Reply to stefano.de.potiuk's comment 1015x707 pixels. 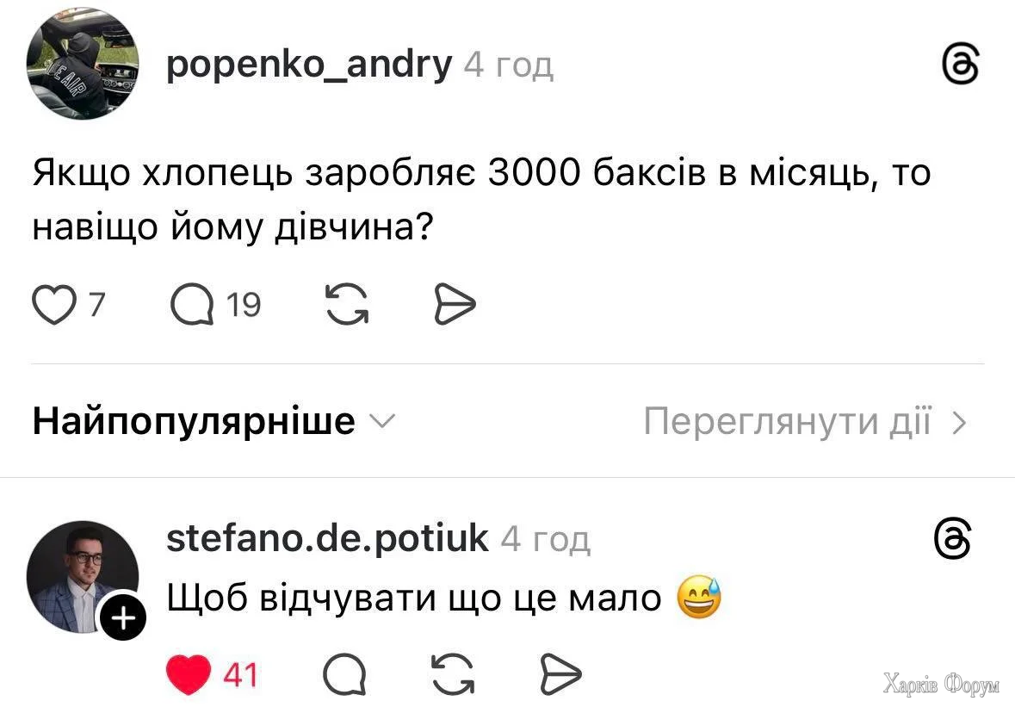(344, 673)
